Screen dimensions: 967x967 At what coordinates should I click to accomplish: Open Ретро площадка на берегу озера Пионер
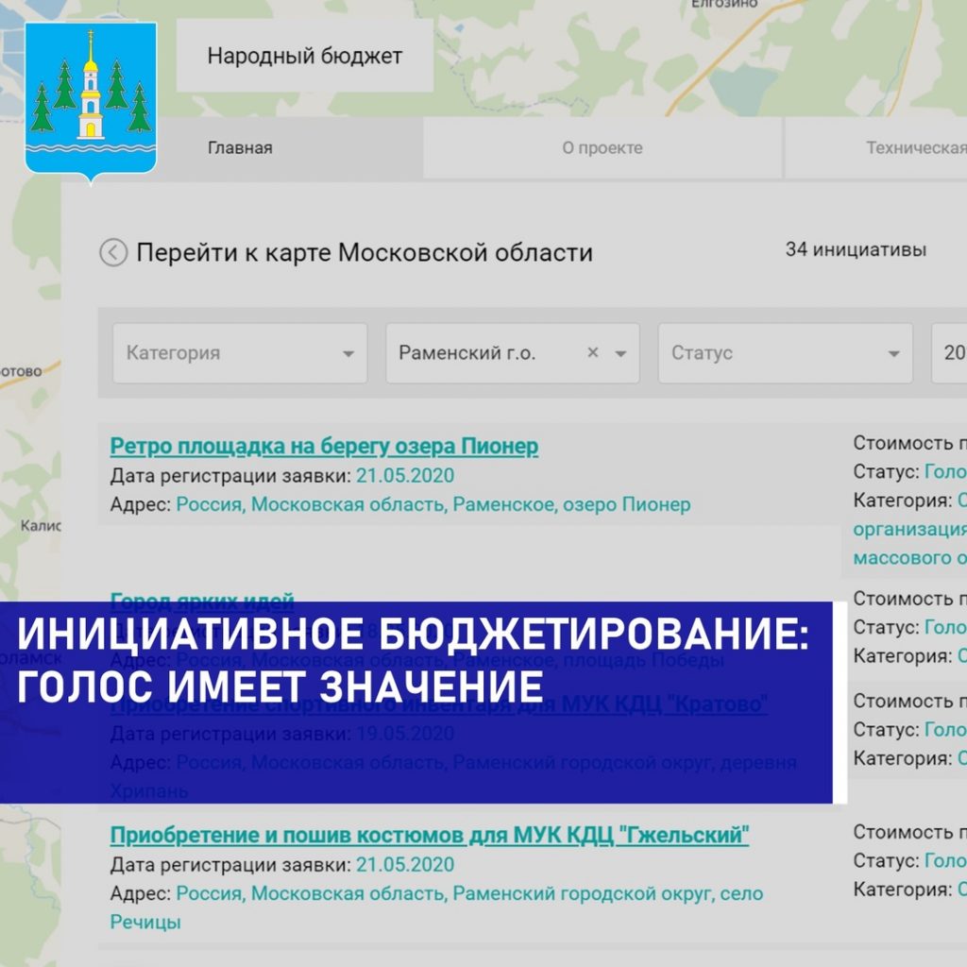click(x=324, y=446)
